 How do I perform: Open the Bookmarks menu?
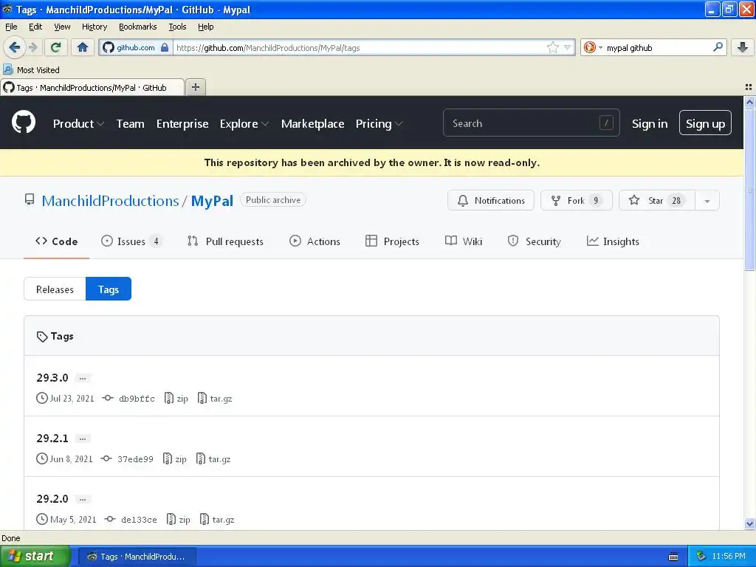point(137,27)
